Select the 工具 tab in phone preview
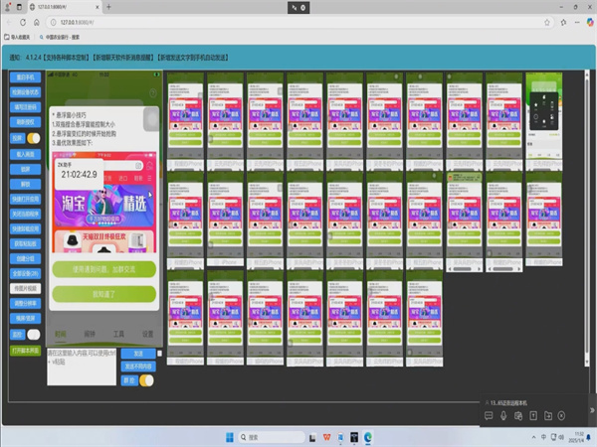Viewport: 597px width, 447px height. pos(119,335)
